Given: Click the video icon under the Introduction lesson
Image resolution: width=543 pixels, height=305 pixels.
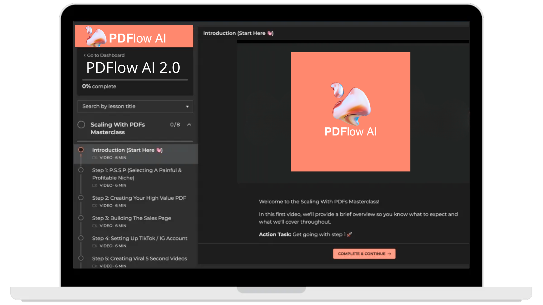Looking at the screenshot, I should pos(95,158).
